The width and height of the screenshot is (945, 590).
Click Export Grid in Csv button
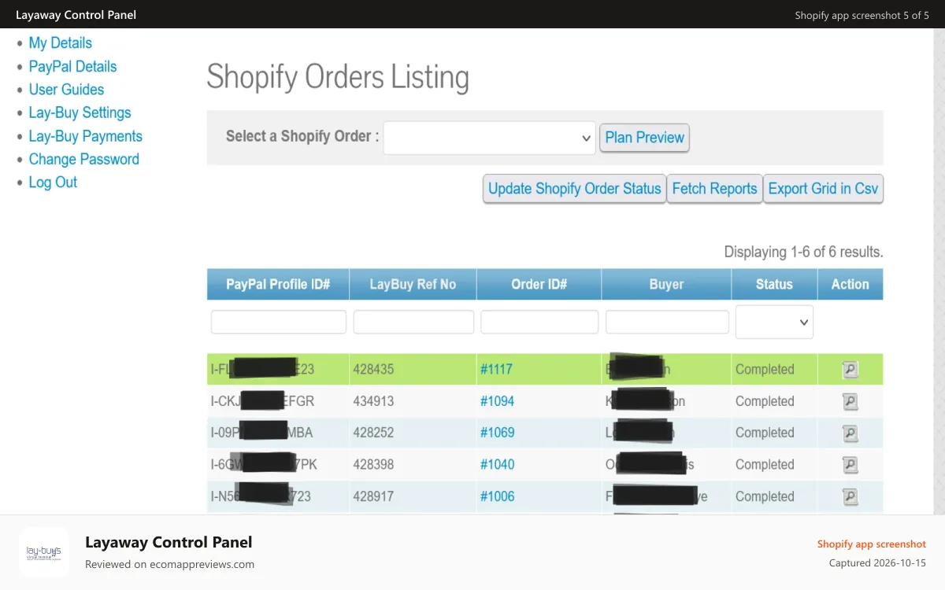click(823, 189)
